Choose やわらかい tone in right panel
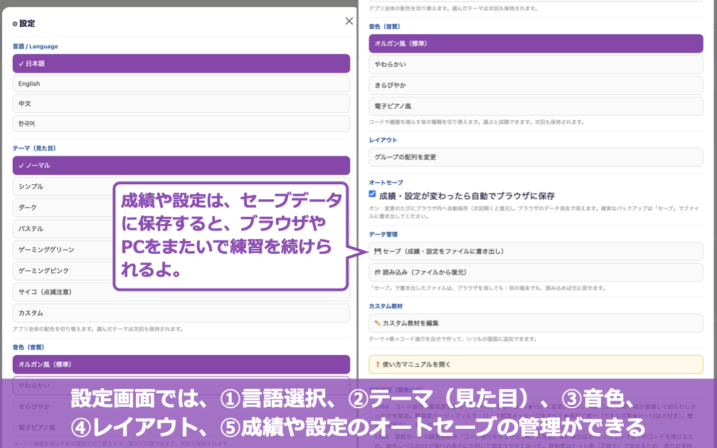This screenshot has height=448, width=717. tap(536, 65)
